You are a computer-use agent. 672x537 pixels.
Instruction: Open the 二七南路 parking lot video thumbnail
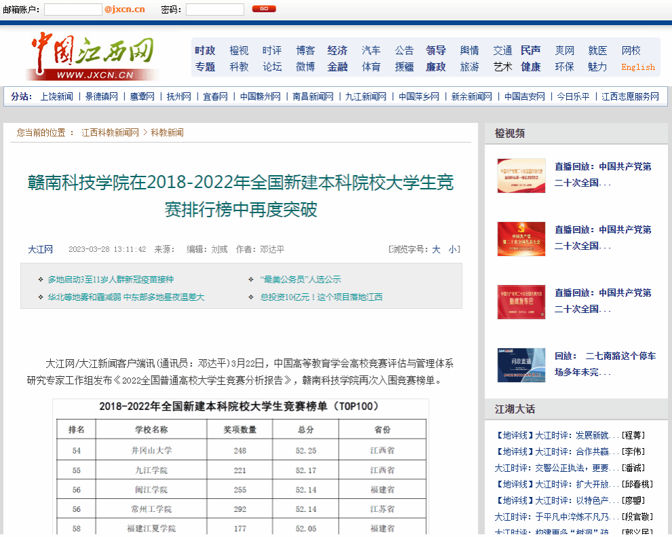(521, 365)
